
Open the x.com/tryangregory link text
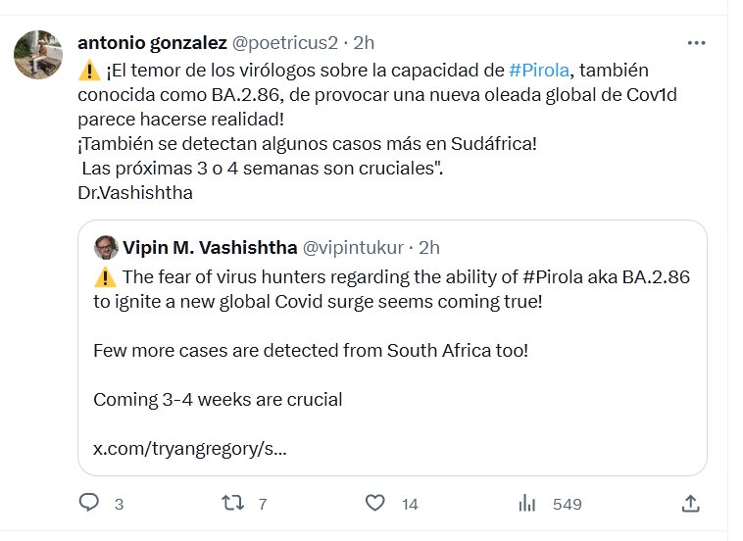pyautogui.click(x=190, y=450)
